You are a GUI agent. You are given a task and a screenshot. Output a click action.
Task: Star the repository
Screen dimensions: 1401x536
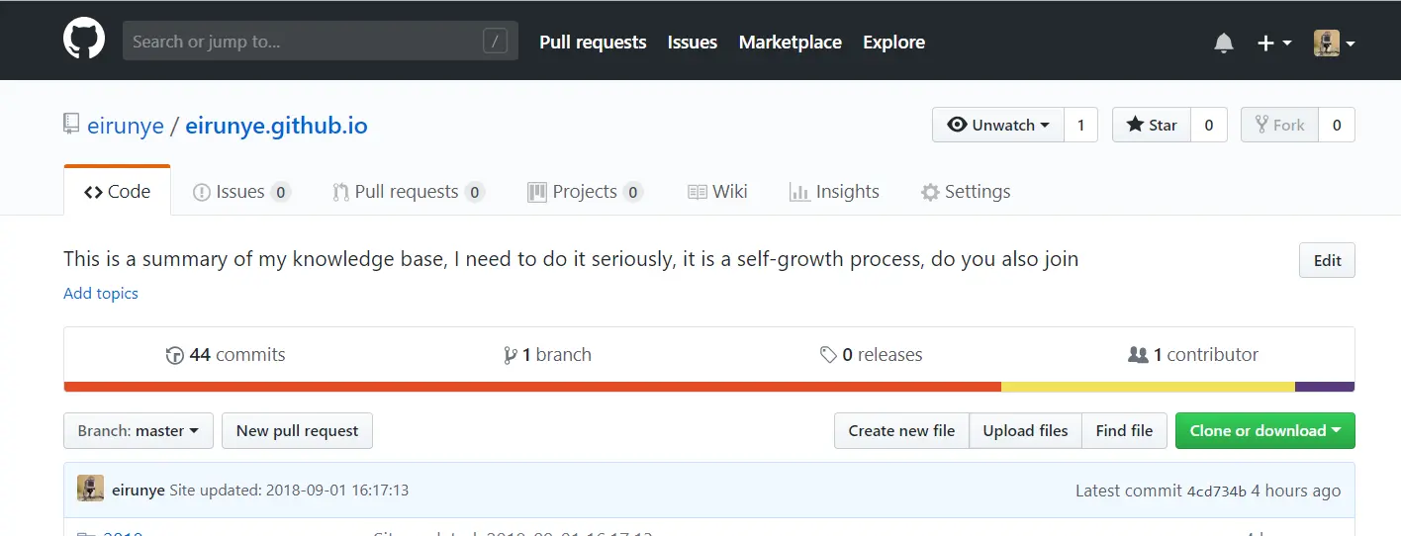pos(1152,125)
